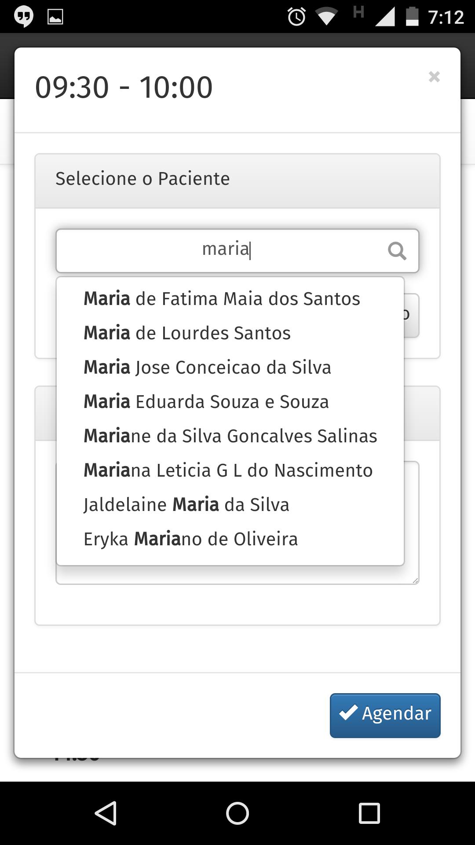This screenshot has width=475, height=845.
Task: Pick Jaldelaine Maria da Silva from the list
Action: pos(186,504)
